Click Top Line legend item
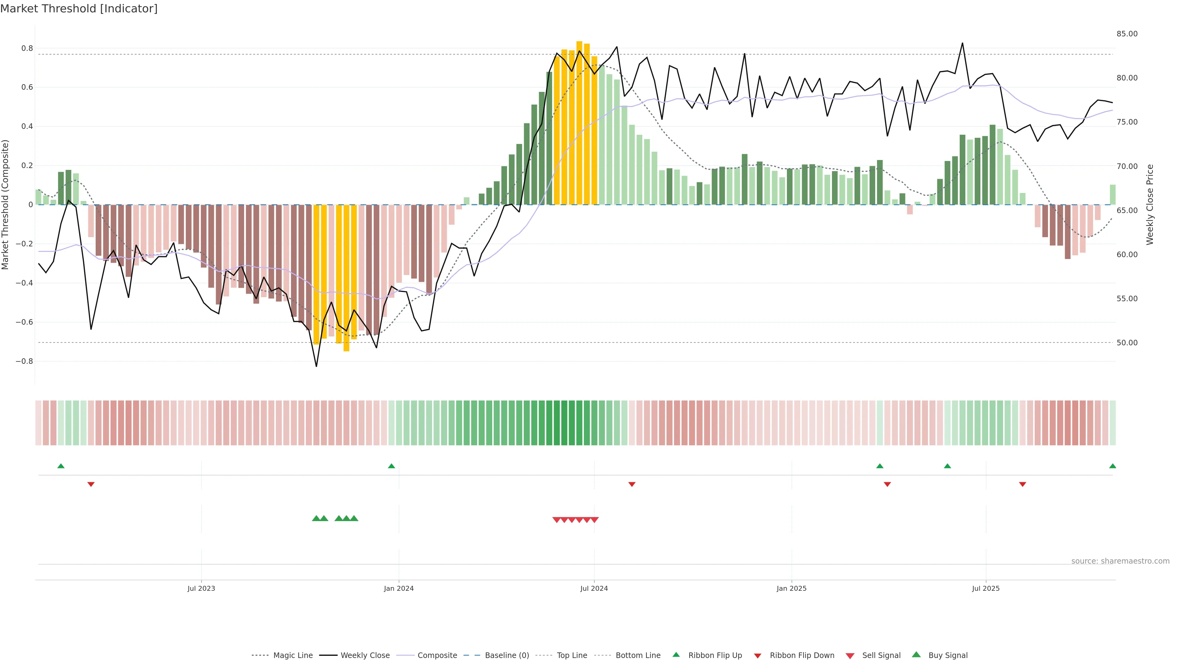The width and height of the screenshot is (1185, 666). coord(572,656)
